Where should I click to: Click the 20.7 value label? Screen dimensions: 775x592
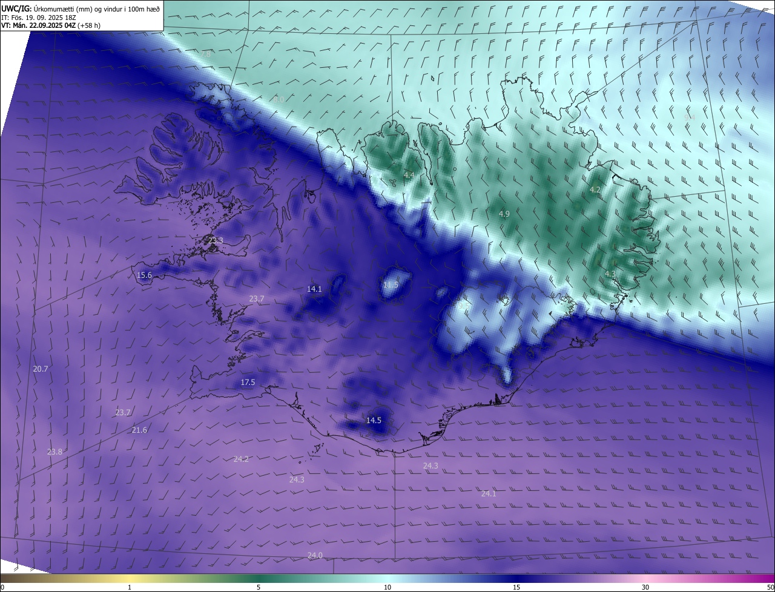click(x=41, y=369)
